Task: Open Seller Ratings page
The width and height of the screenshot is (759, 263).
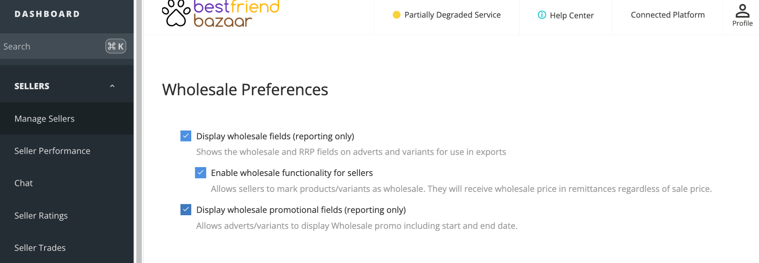Action: point(67,215)
